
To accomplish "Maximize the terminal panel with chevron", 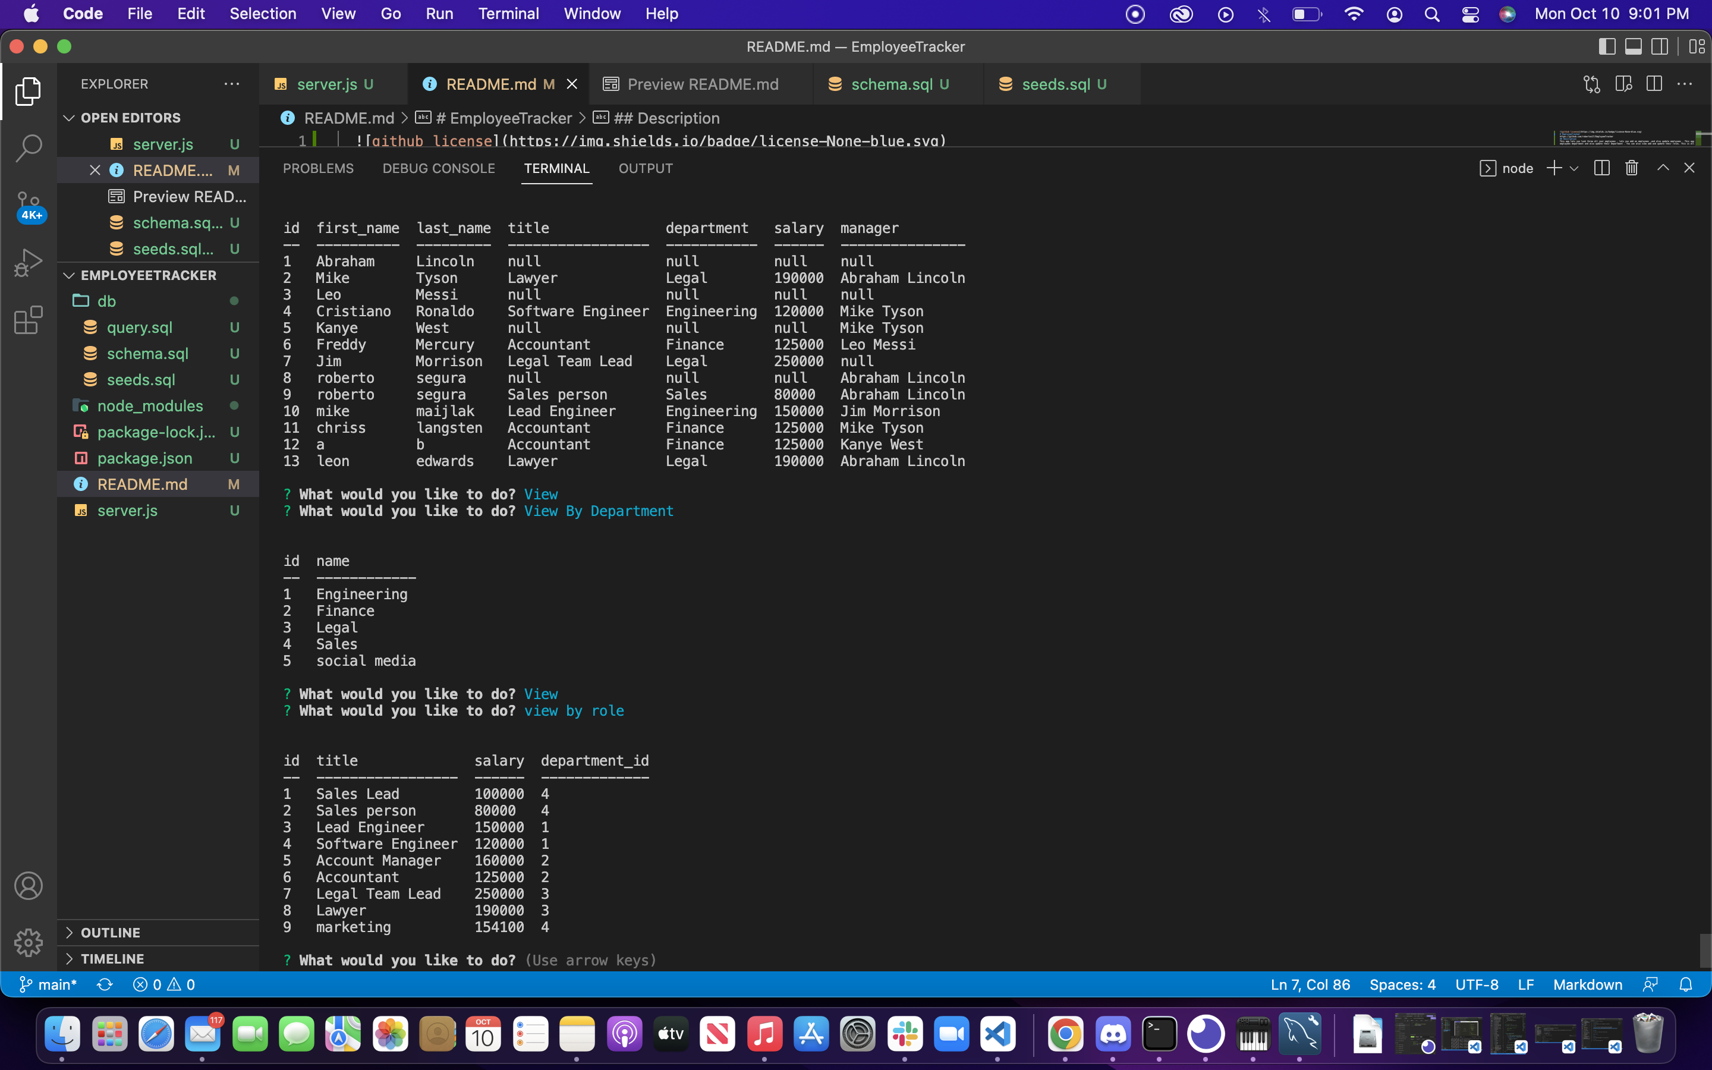I will pos(1662,168).
